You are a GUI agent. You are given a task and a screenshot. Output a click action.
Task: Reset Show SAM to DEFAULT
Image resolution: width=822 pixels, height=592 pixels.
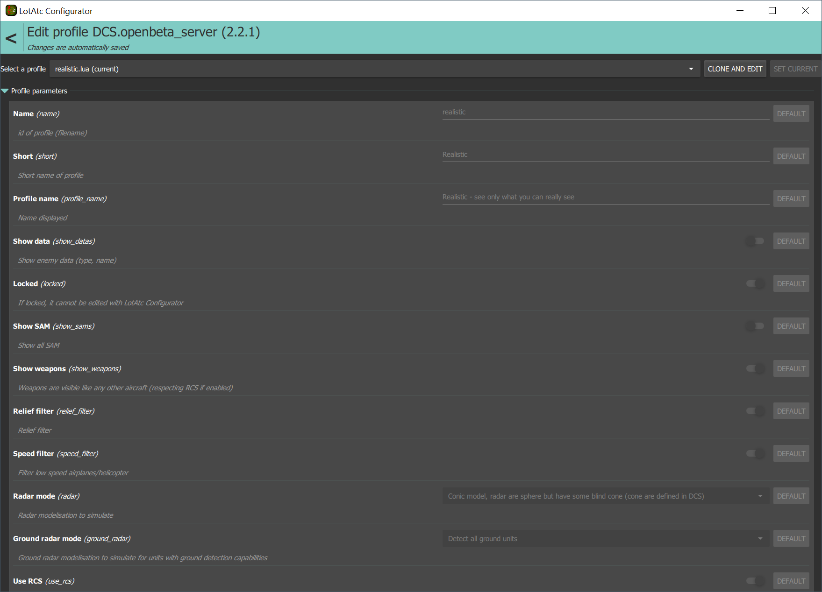791,326
